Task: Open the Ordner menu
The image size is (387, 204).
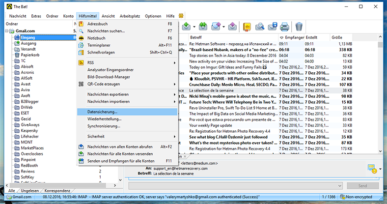Action: (x=52, y=16)
